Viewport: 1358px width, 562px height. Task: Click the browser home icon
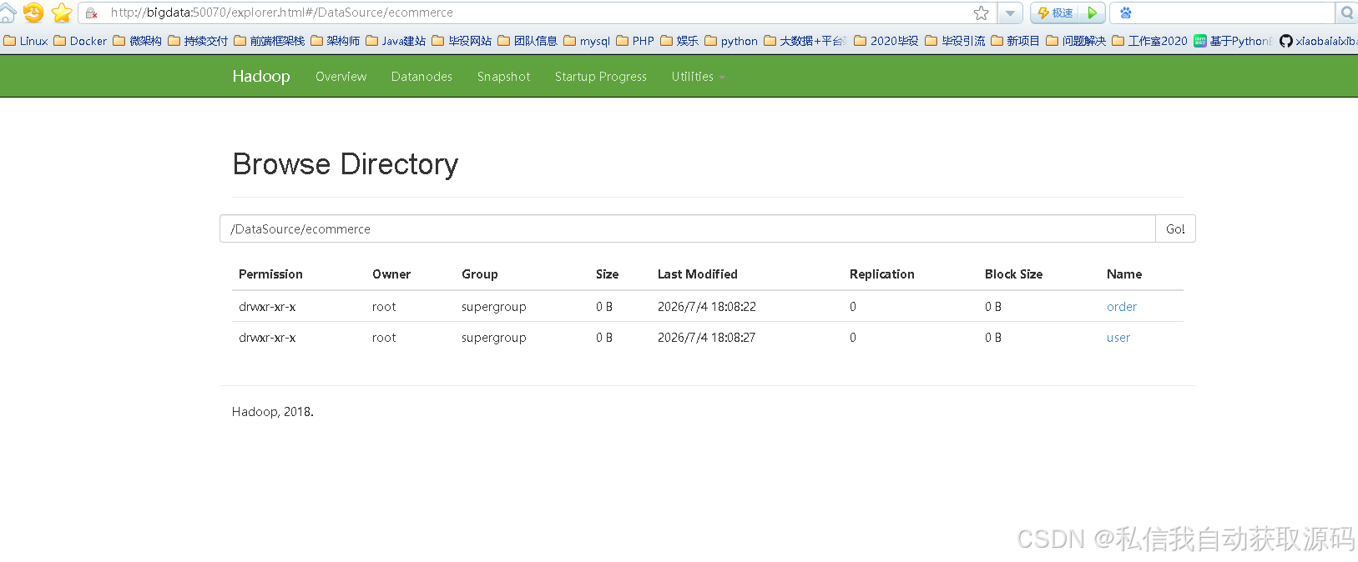[x=8, y=13]
